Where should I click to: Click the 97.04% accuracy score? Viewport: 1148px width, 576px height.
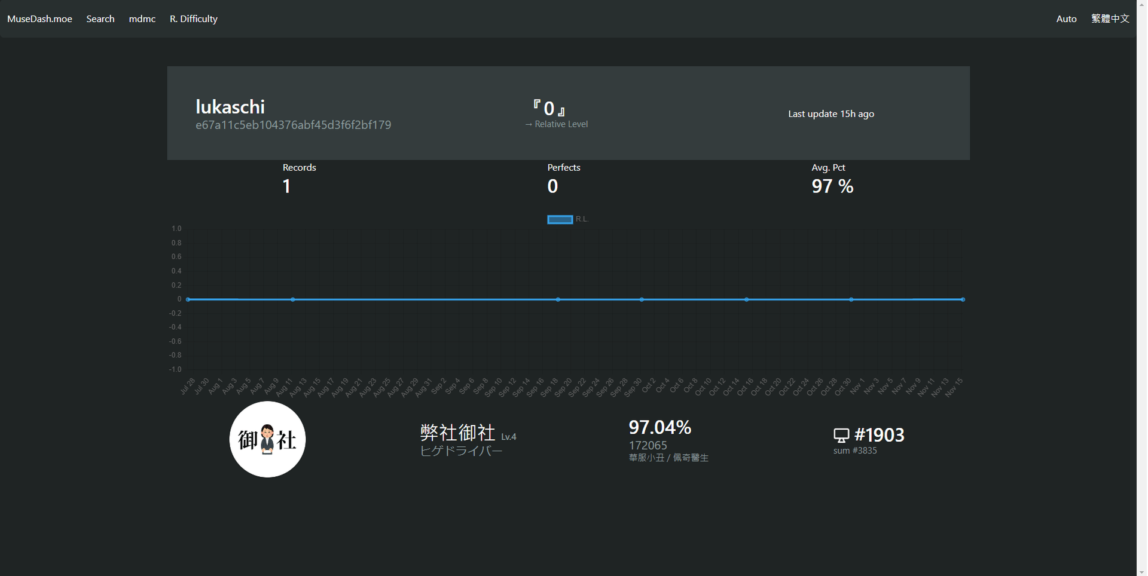660,427
